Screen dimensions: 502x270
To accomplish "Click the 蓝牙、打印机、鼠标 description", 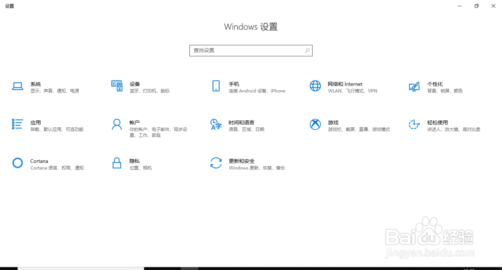I will coord(150,91).
